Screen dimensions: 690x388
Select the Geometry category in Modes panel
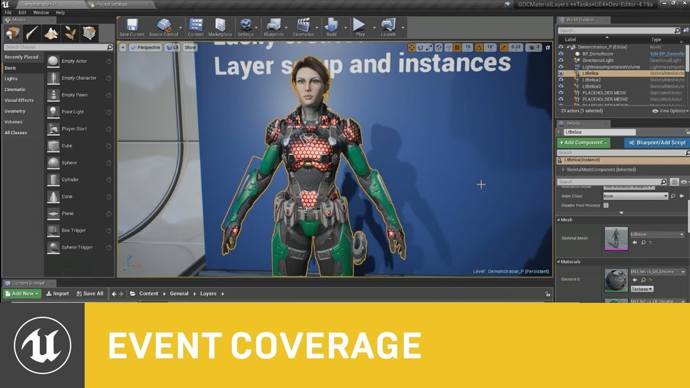tap(15, 111)
